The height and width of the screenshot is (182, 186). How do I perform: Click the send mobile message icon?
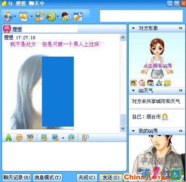click(40, 17)
